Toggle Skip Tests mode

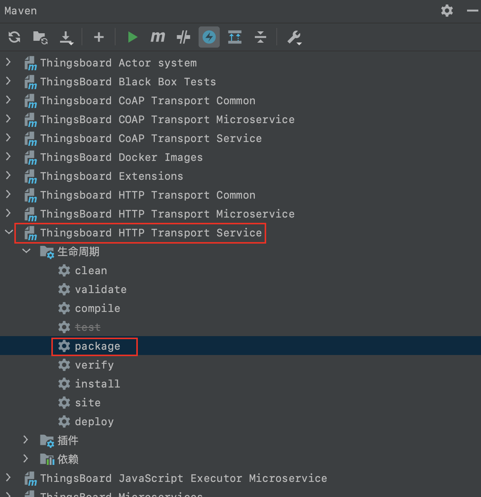tap(183, 37)
